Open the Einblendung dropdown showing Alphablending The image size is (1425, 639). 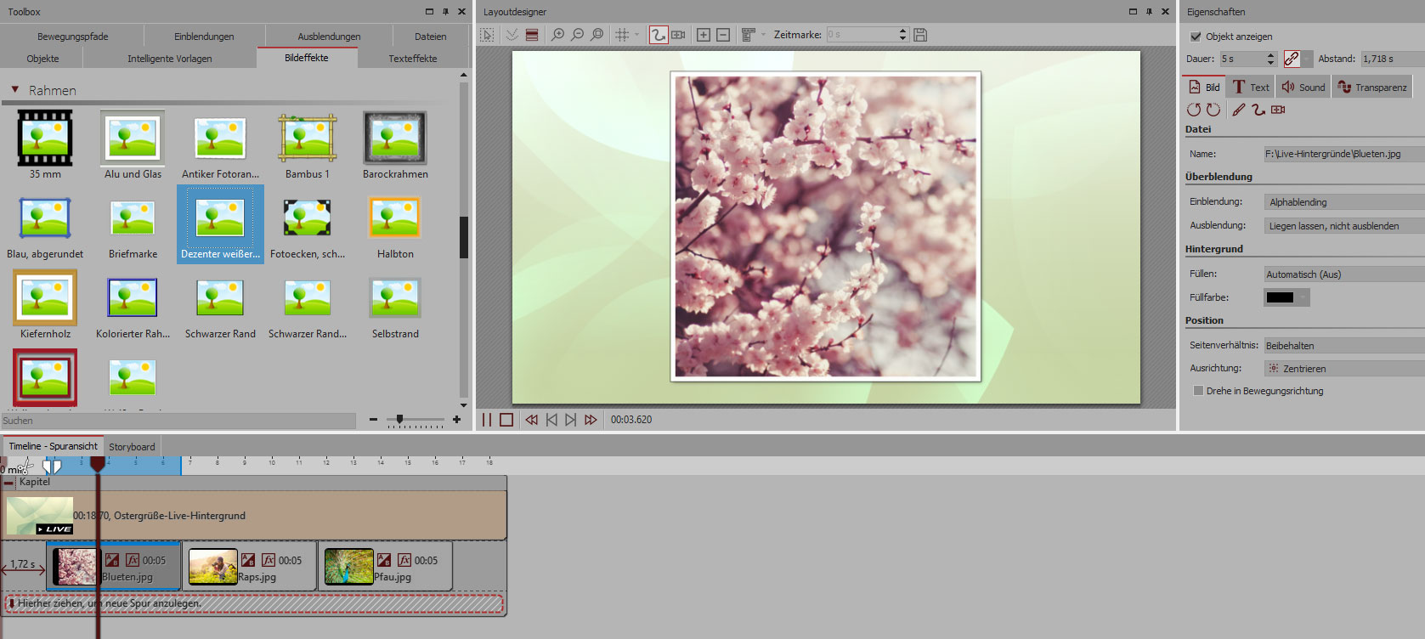(x=1343, y=202)
